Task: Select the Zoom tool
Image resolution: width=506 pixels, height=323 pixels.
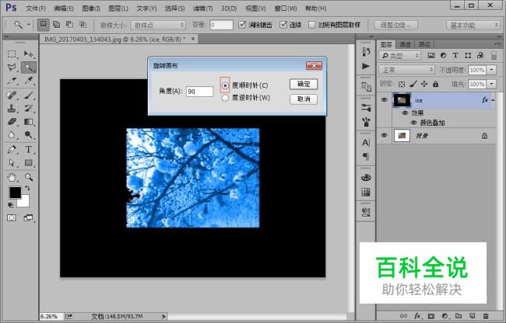Action: [x=29, y=177]
